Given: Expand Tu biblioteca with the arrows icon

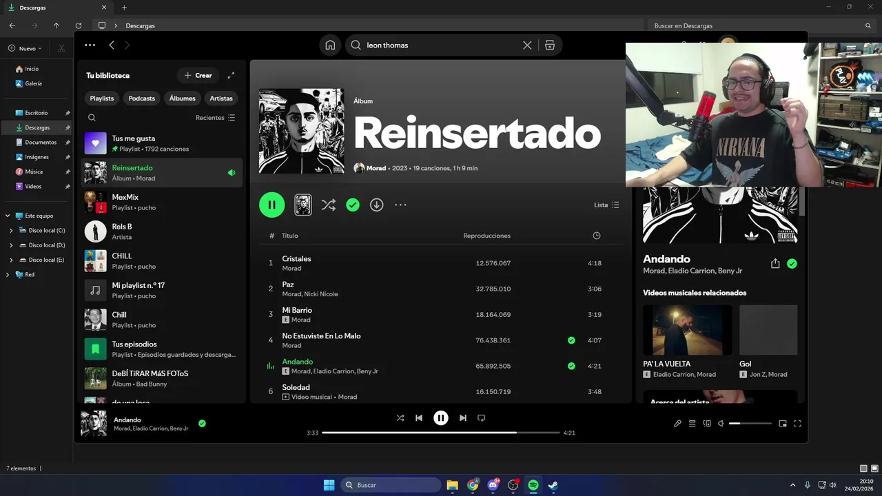Looking at the screenshot, I should click(231, 75).
